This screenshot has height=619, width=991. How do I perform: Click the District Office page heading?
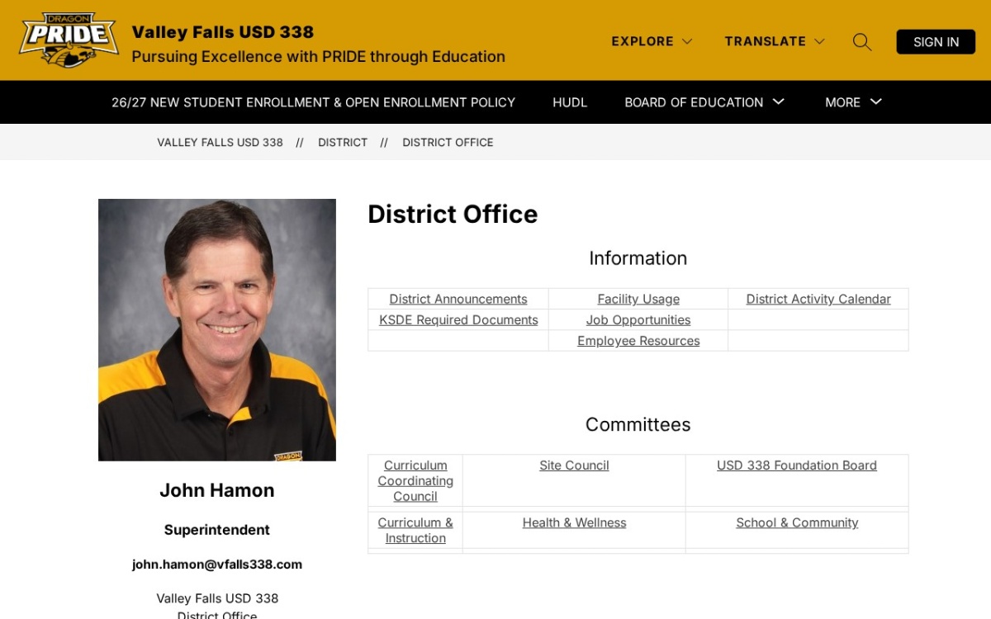tap(453, 215)
